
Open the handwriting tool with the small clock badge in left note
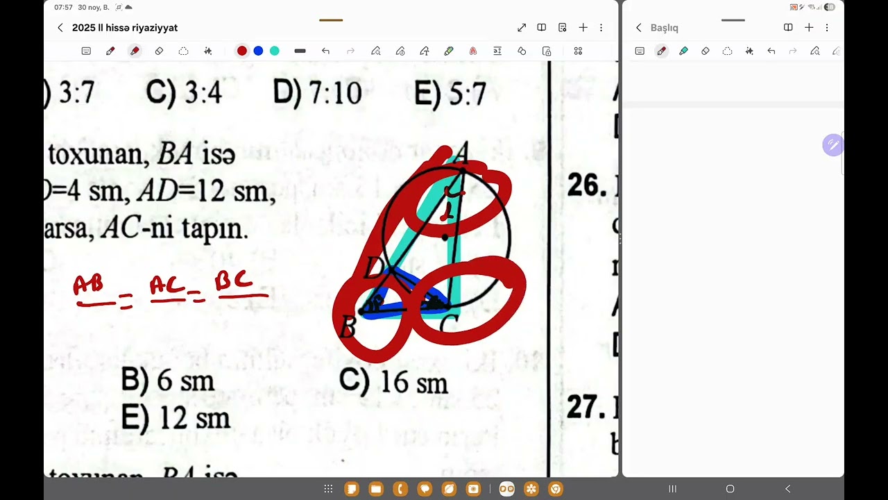tap(400, 51)
